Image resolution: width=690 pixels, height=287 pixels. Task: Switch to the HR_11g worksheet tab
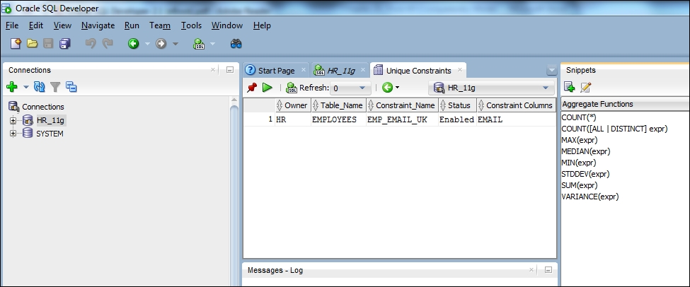click(x=339, y=70)
